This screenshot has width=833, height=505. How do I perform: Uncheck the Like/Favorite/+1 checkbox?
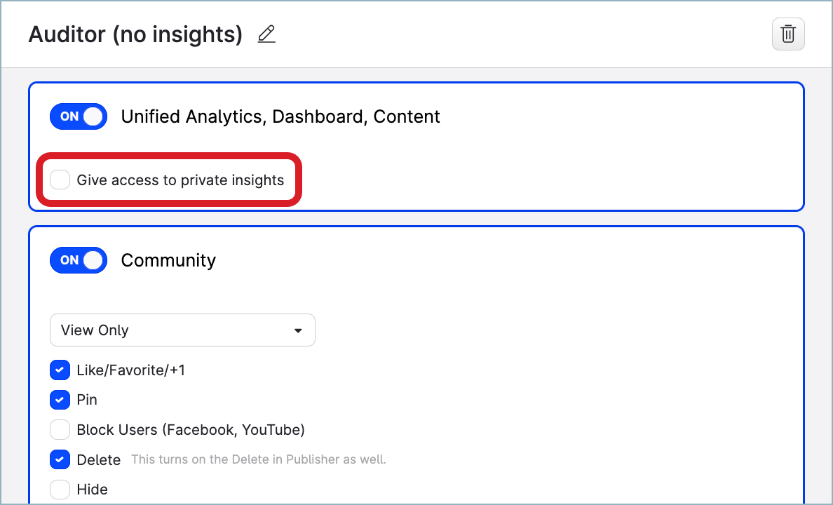tap(60, 370)
